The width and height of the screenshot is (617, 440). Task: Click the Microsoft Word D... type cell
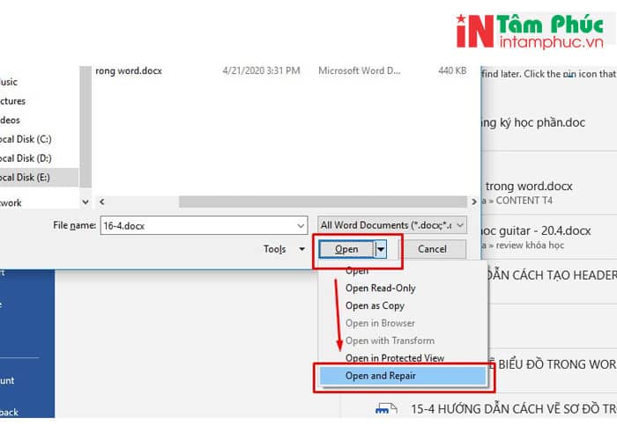point(360,70)
